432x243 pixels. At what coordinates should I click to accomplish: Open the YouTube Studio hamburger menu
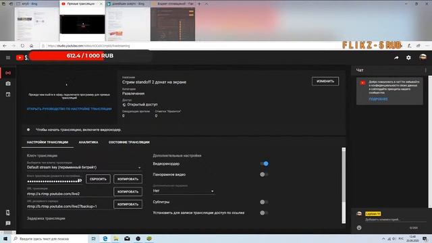click(8, 57)
